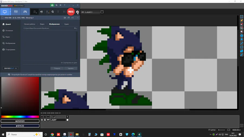Viewport: 244px width, 137px height.
Task: Open О программе in sidebar
Action: coord(9,50)
